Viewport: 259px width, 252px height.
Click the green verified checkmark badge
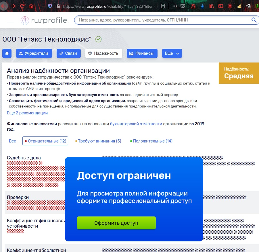98,39
